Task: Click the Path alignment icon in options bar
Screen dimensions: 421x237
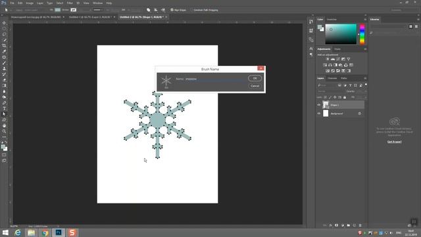Action: (x=156, y=10)
